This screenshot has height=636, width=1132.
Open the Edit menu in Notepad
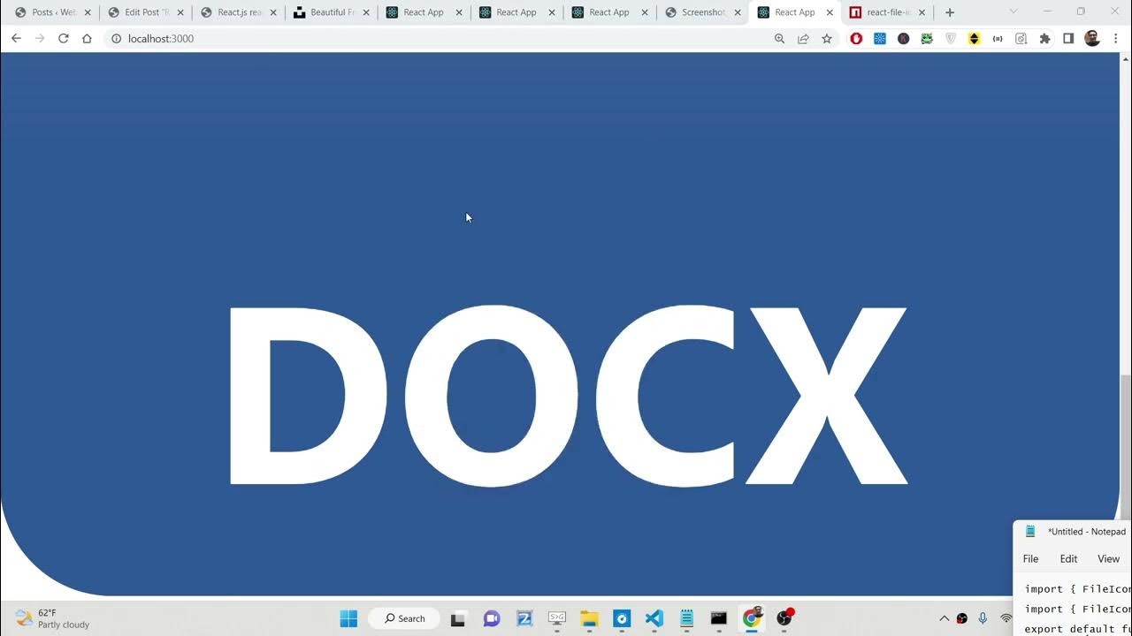click(1068, 559)
